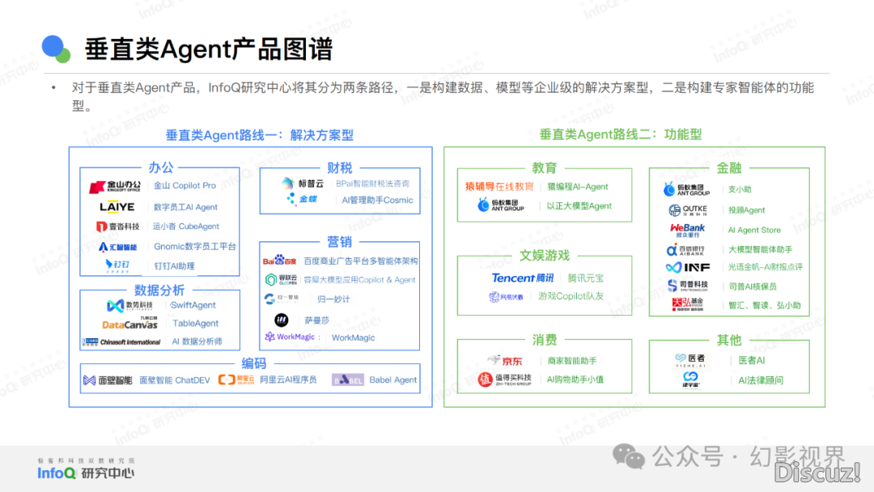The width and height of the screenshot is (874, 492).
Task: Click the WeBank logo
Action: tap(687, 230)
